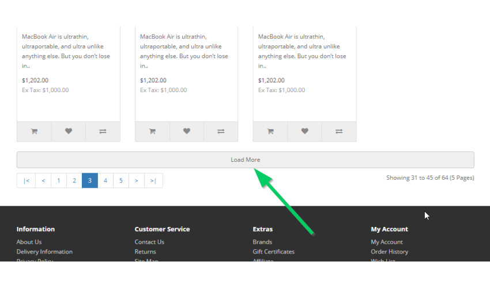Add first MacBook Air card to wish list
Image resolution: width=490 pixels, height=288 pixels.
(x=69, y=131)
